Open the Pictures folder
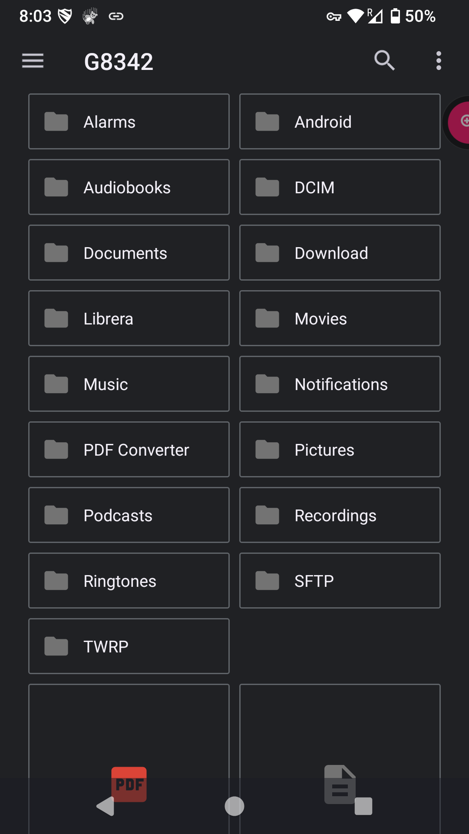Image resolution: width=469 pixels, height=834 pixels. [340, 450]
